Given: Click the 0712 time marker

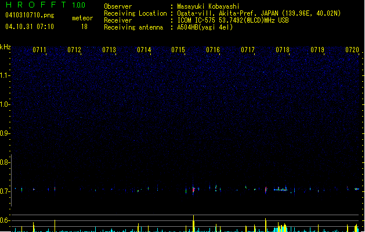Looking at the screenshot, I should pos(74,50).
